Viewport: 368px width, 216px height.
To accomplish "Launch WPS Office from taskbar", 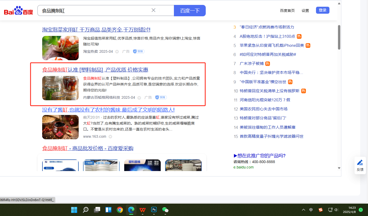I will [x=143, y=210].
